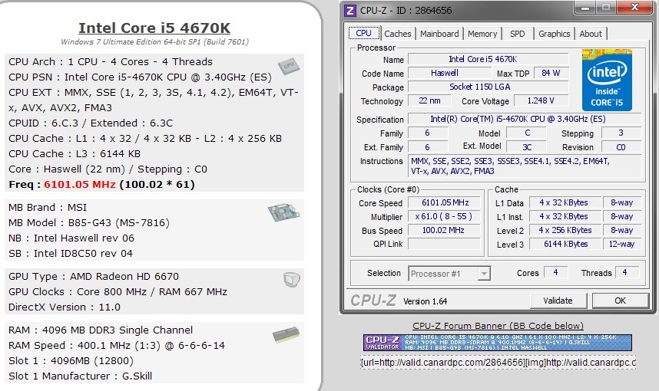Click the Name field Intel Core i5 4670K

(x=488, y=59)
